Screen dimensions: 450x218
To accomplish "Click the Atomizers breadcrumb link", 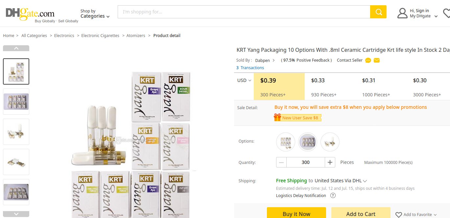I will (135, 35).
